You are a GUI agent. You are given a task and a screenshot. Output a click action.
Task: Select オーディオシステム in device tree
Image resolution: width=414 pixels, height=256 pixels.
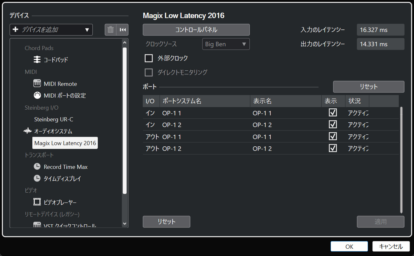point(53,131)
